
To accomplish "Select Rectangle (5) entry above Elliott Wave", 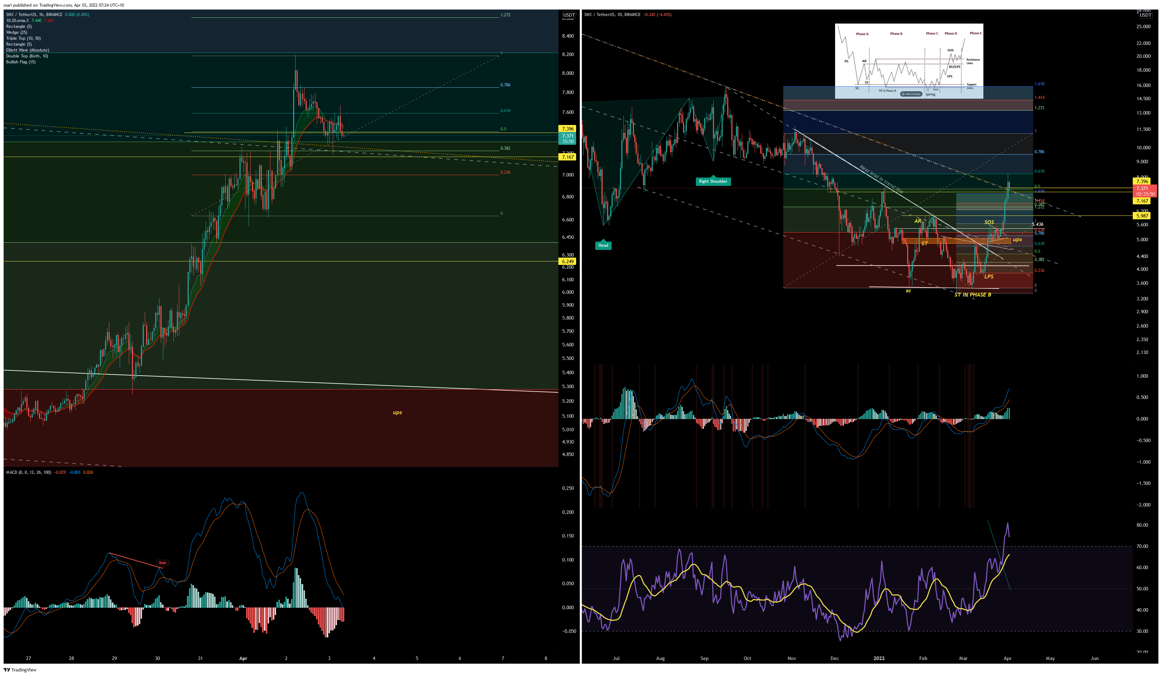I will tap(19, 44).
